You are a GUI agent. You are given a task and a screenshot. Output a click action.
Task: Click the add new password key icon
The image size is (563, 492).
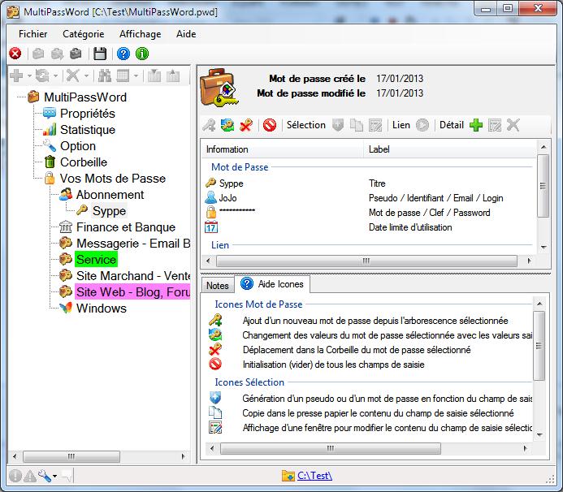[x=209, y=125]
